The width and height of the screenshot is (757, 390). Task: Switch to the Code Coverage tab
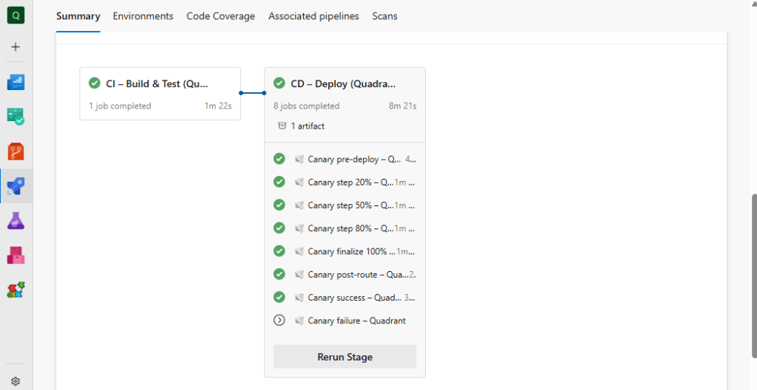click(x=220, y=16)
